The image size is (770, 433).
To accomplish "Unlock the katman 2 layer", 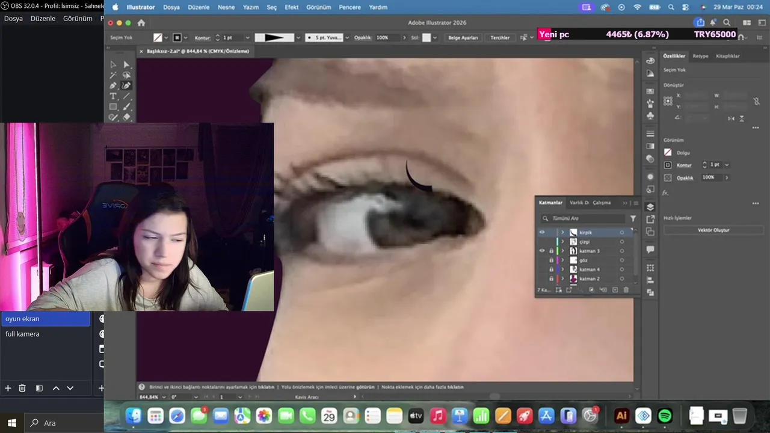I will pyautogui.click(x=551, y=279).
